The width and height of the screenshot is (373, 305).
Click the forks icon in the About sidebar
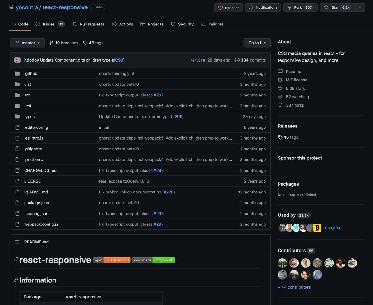pyautogui.click(x=280, y=105)
